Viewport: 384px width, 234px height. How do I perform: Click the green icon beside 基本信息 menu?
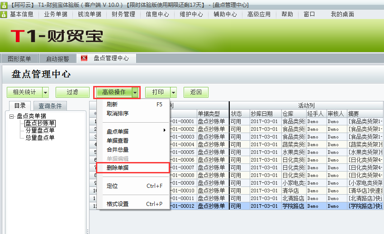point(4,14)
